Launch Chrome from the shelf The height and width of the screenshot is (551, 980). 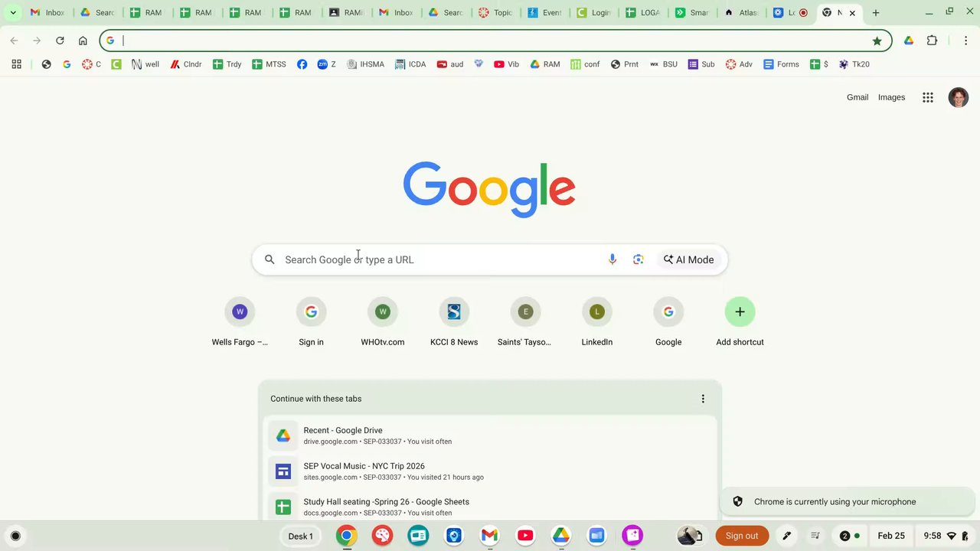(347, 536)
